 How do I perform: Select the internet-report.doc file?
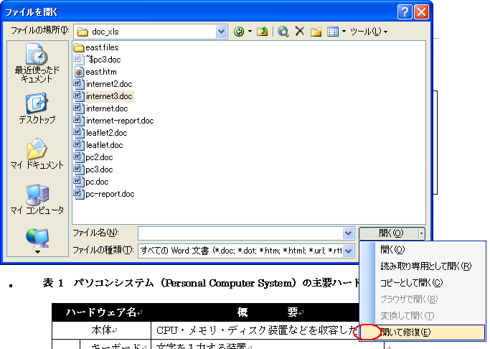pyautogui.click(x=114, y=121)
